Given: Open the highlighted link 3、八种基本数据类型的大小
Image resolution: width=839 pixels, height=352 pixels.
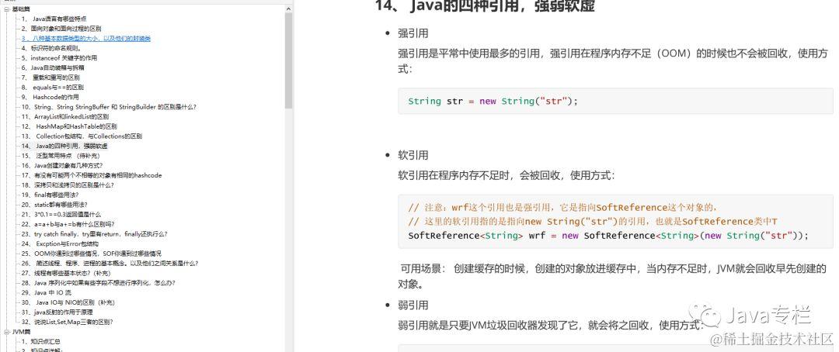Looking at the screenshot, I should (85, 39).
